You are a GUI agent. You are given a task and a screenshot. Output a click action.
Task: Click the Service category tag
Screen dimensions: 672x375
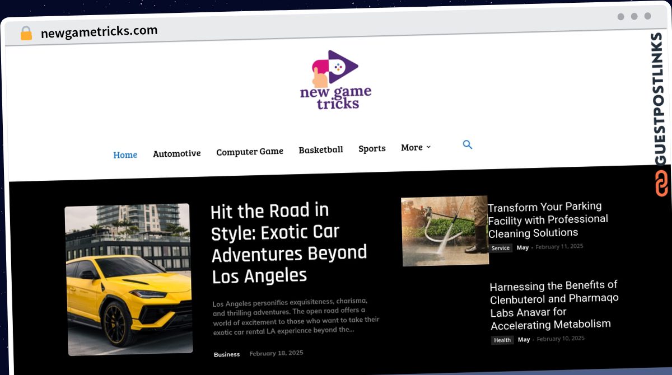501,248
